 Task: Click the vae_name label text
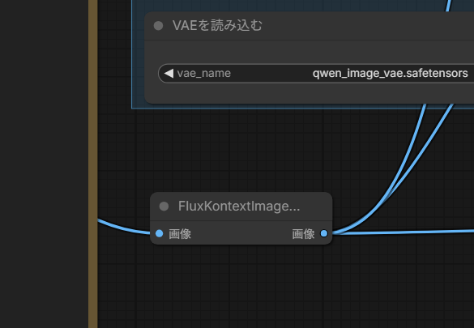tap(204, 73)
